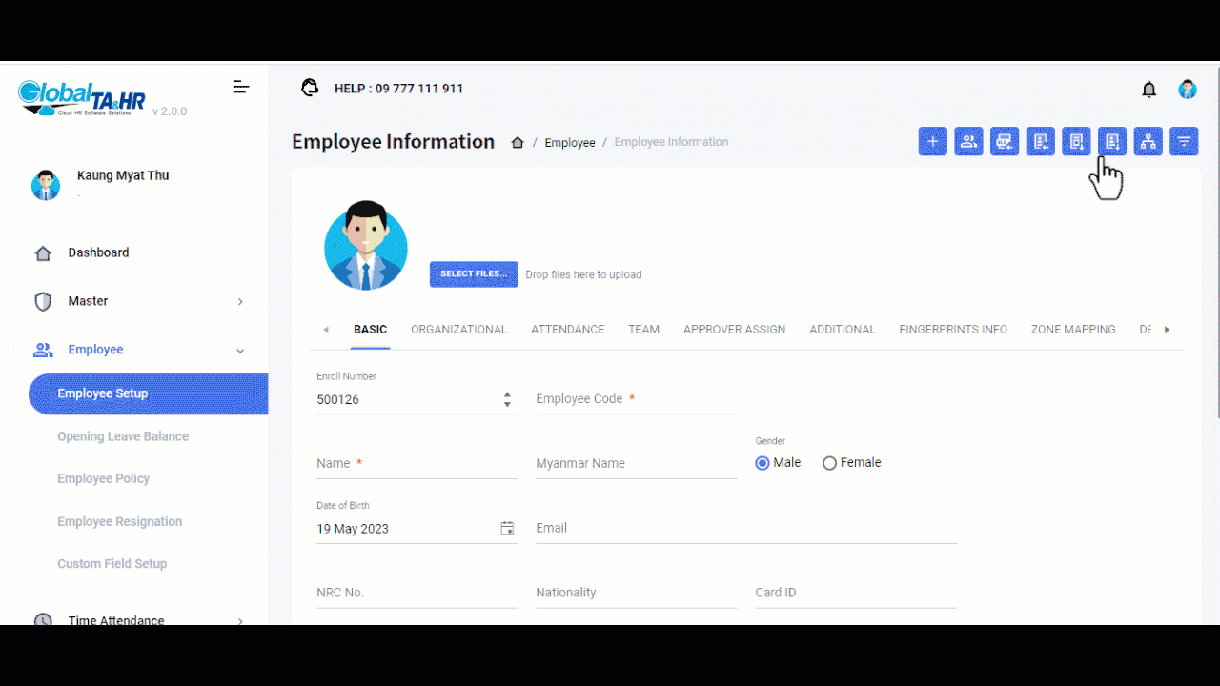1220x686 pixels.
Task: Open the organization chart hierarchy icon
Action: coord(1148,142)
